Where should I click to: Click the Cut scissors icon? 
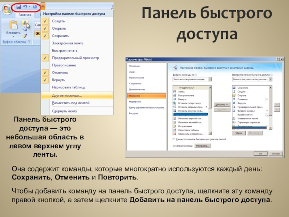[25, 23]
